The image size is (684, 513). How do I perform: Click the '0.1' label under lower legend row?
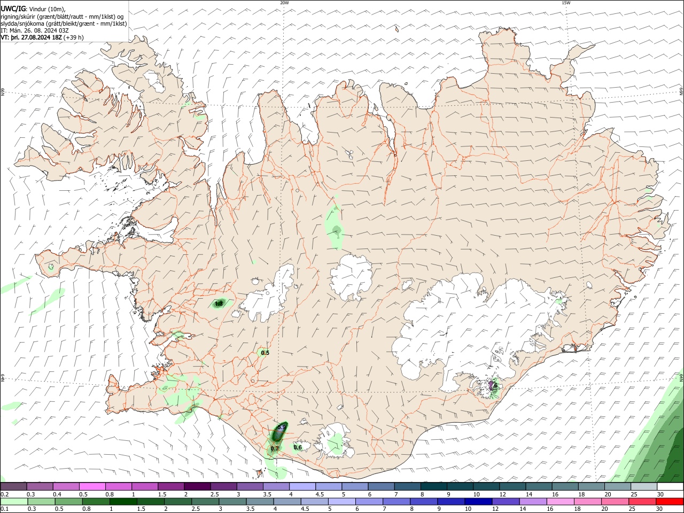[4, 509]
